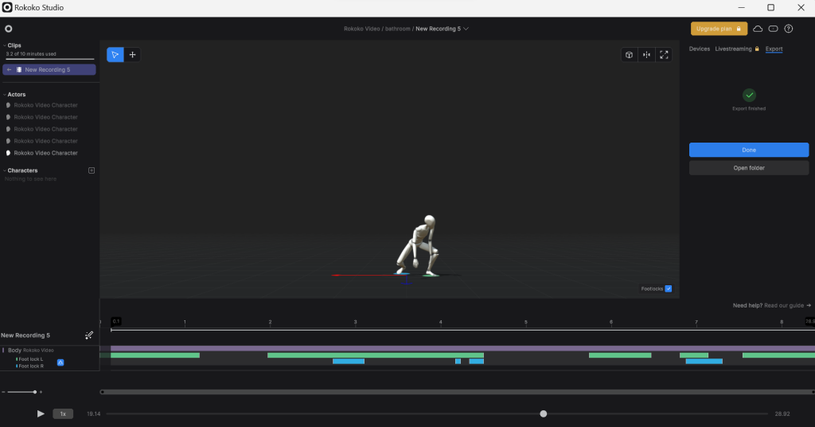Click the timeline zoom in plus
The width and height of the screenshot is (815, 427).
pyautogui.click(x=41, y=392)
